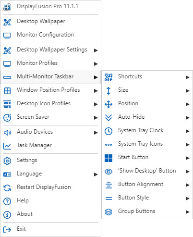Expand the Shortcuts submenu arrow

click(x=188, y=77)
